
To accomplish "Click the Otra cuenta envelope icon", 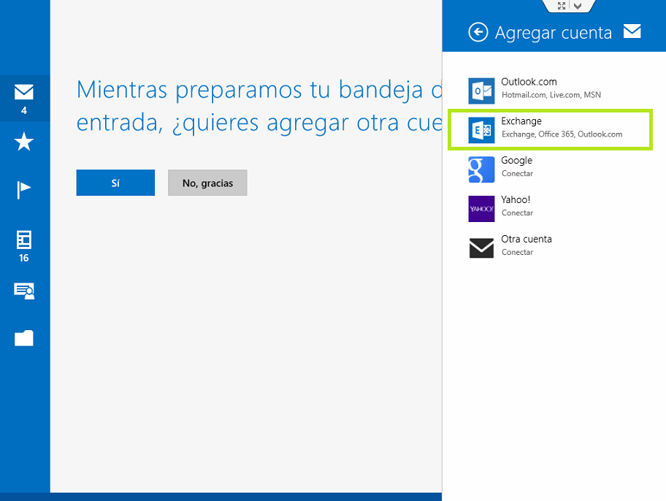I will coord(482,248).
